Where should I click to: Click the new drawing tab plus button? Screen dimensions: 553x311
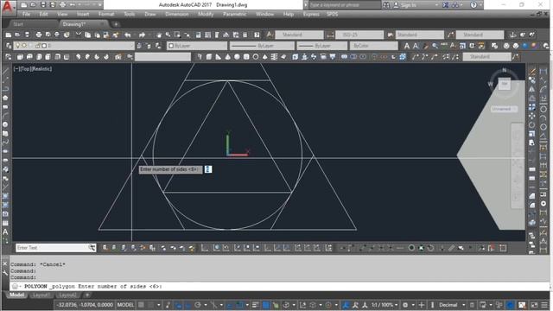click(116, 24)
